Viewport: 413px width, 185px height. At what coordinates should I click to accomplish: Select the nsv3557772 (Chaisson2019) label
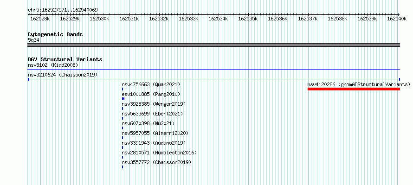[156, 162]
